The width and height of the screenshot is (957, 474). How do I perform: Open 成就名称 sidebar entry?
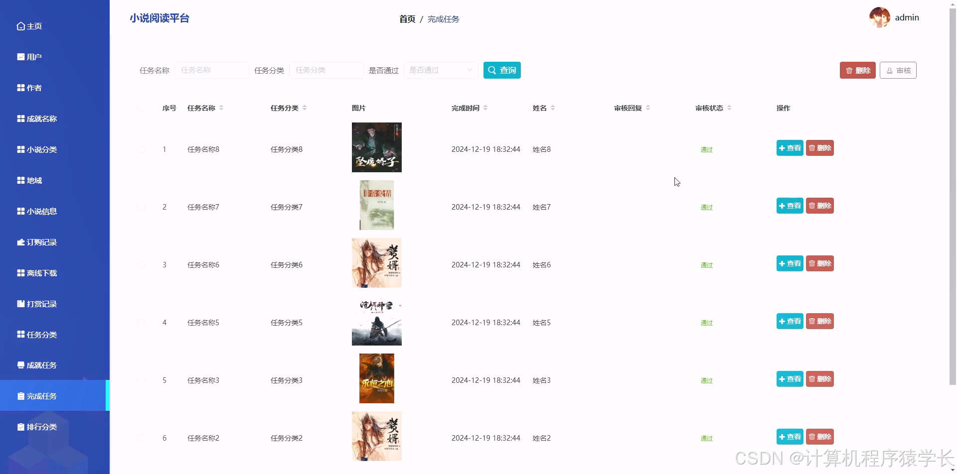(x=55, y=118)
